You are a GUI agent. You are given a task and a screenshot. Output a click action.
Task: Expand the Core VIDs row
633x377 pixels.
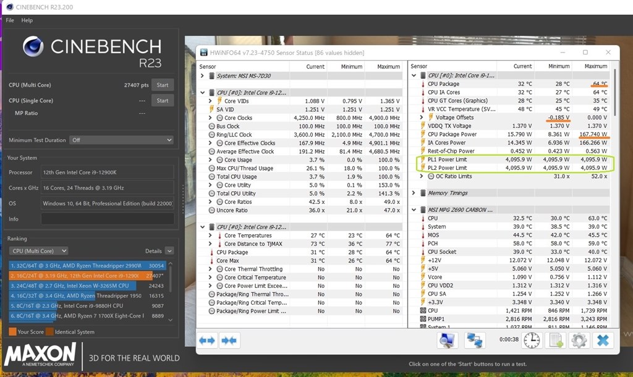point(210,101)
